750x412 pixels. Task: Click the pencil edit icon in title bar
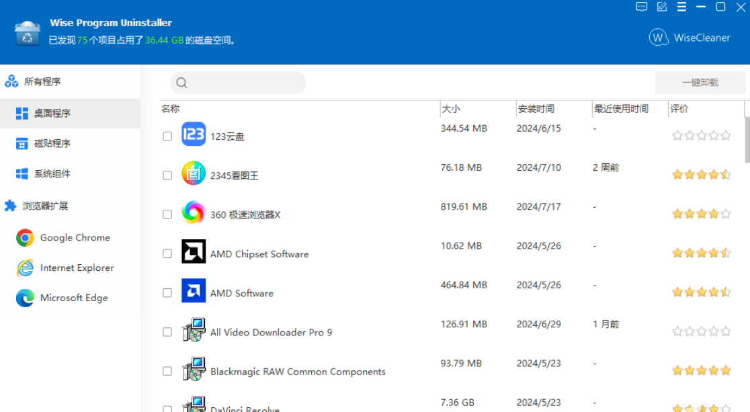point(661,7)
